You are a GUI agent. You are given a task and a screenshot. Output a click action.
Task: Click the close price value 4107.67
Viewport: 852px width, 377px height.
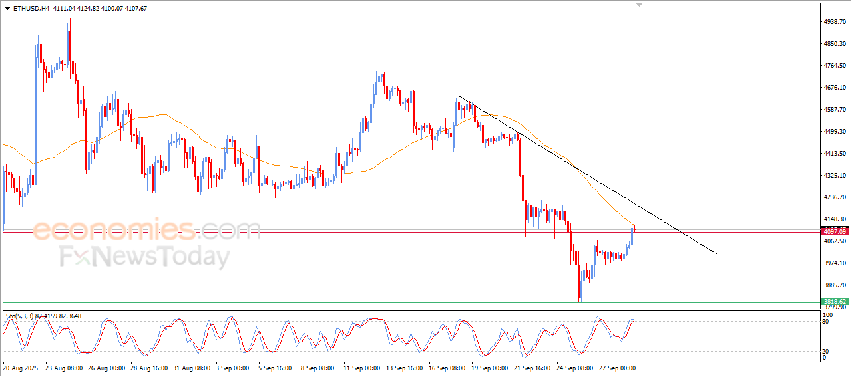(136, 9)
